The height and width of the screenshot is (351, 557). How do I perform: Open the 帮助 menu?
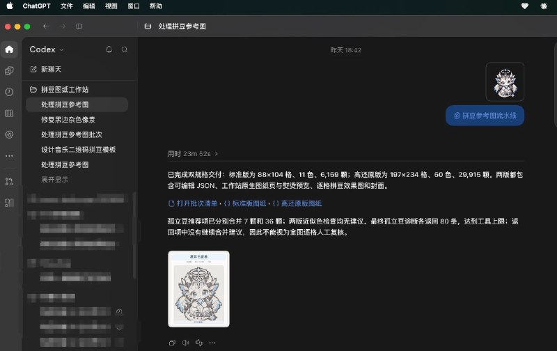(156, 6)
